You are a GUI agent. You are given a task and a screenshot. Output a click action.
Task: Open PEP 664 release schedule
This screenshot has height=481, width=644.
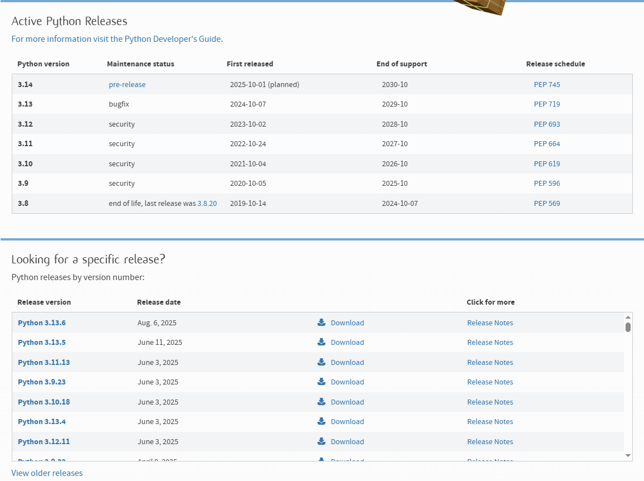pos(547,143)
